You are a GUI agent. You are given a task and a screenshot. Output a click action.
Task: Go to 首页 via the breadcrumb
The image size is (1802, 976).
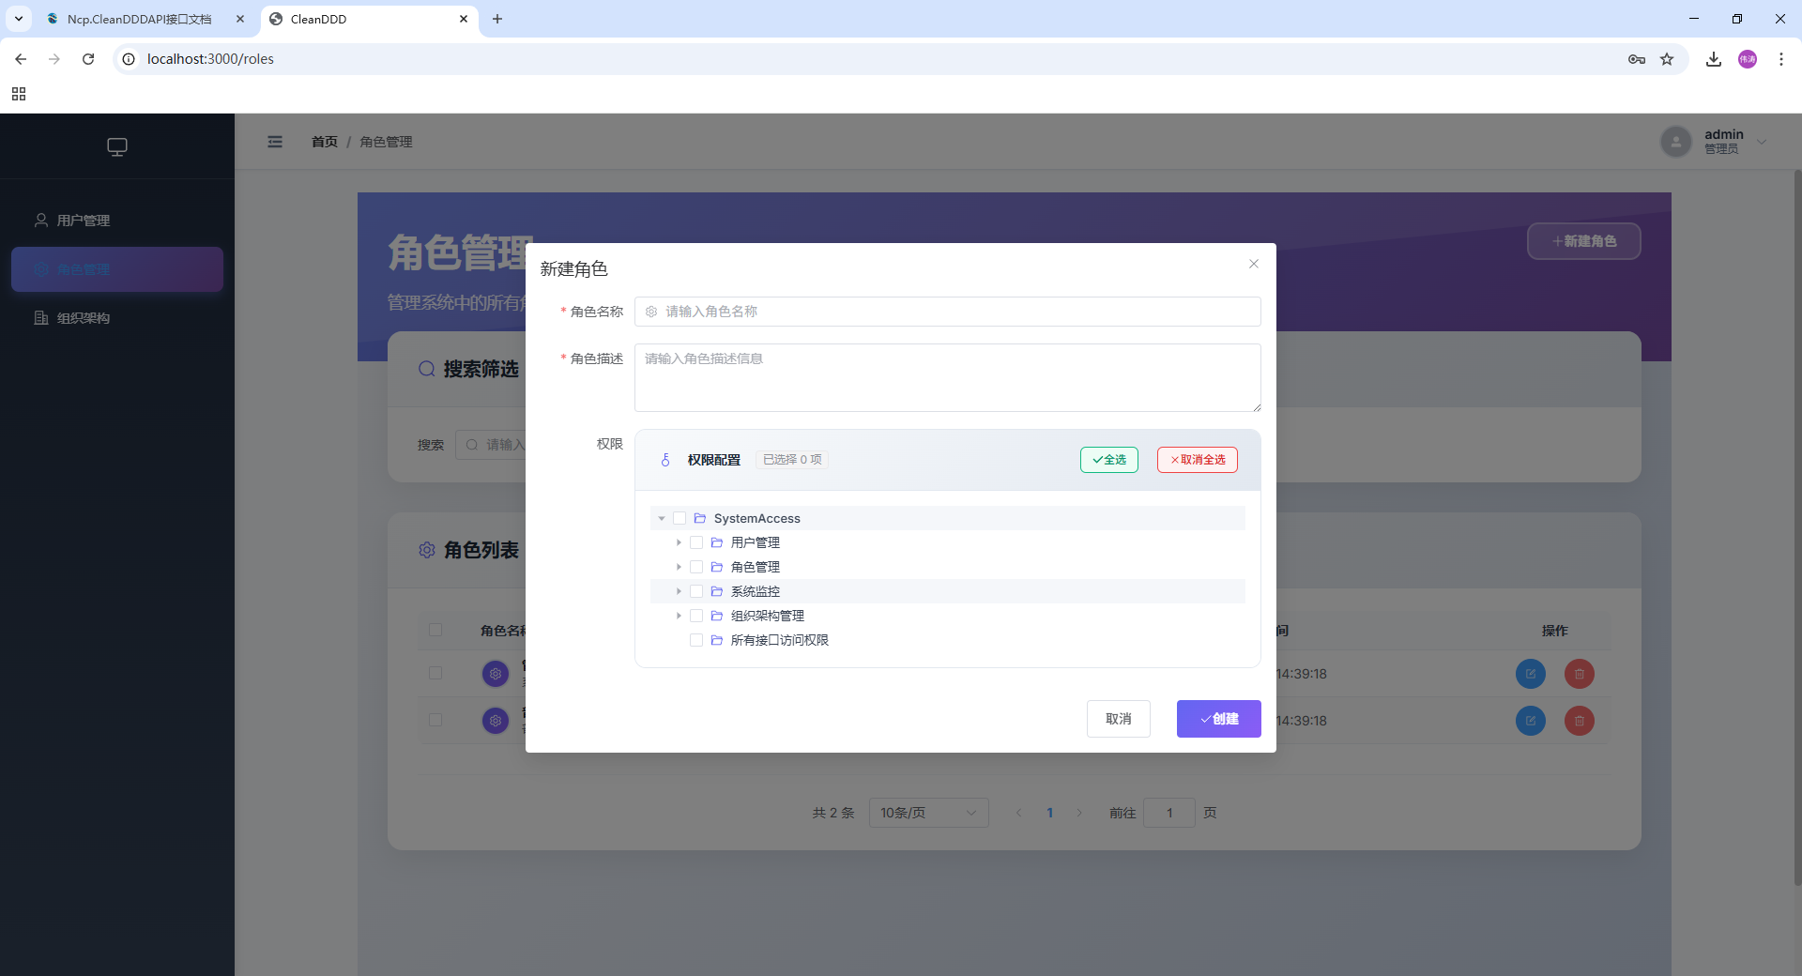click(x=325, y=142)
